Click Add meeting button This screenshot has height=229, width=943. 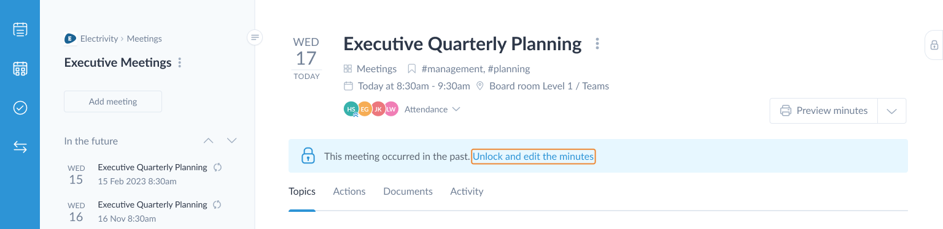[x=113, y=102]
